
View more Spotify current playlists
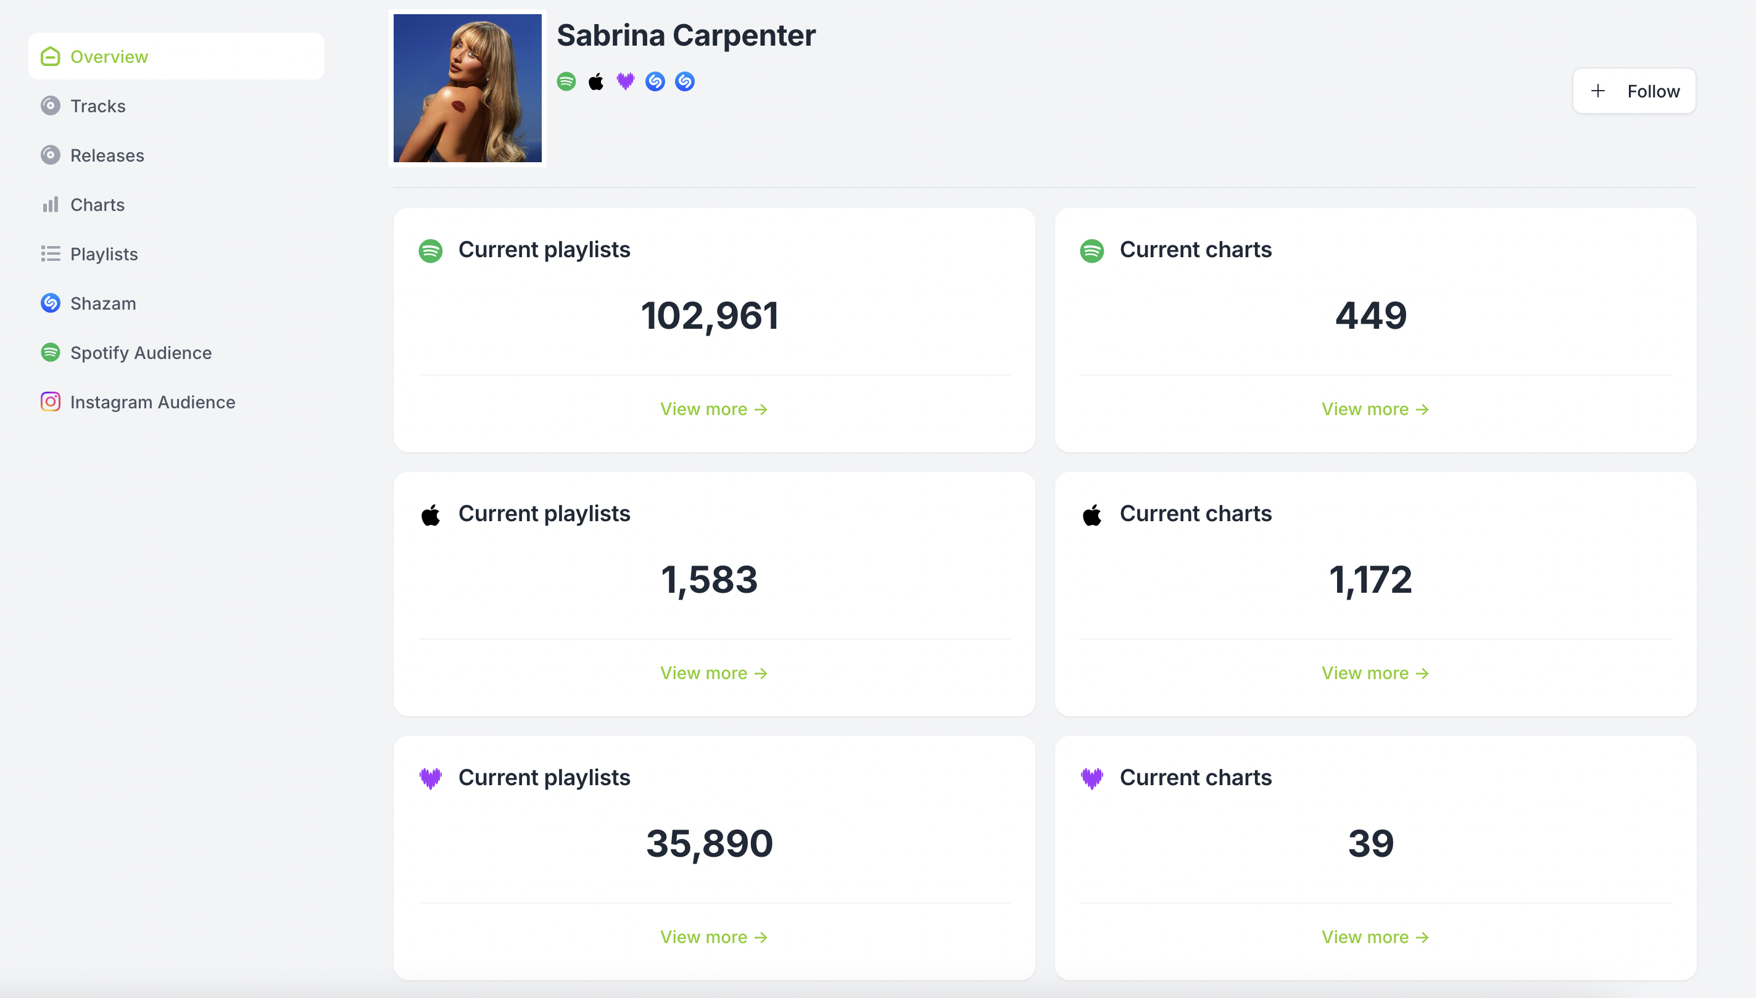(714, 409)
